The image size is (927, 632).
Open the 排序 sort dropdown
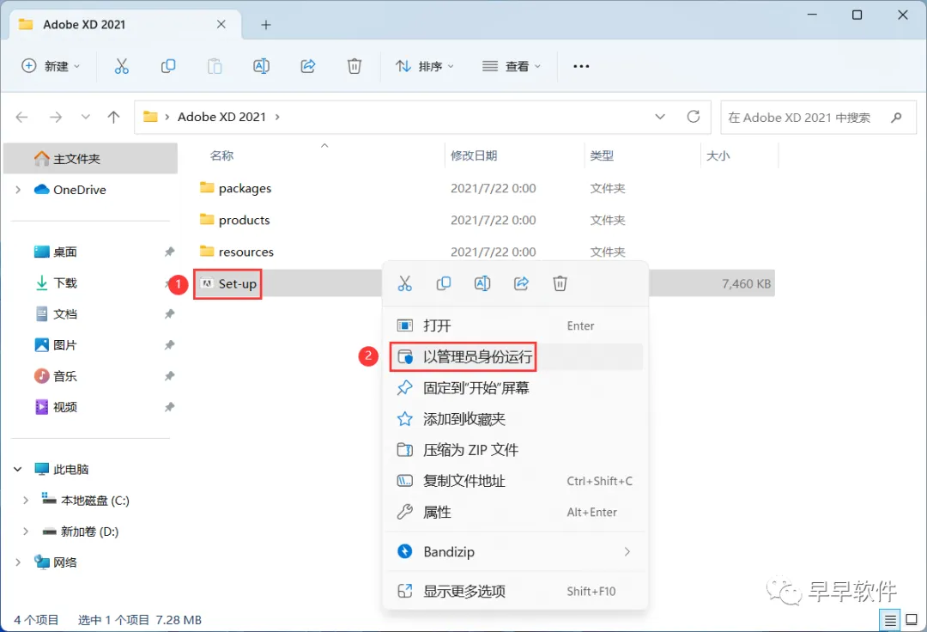[x=425, y=66]
